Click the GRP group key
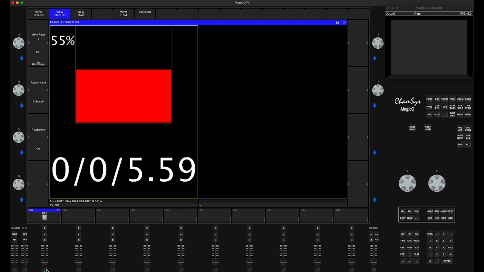The image size is (484, 272). (x=403, y=234)
